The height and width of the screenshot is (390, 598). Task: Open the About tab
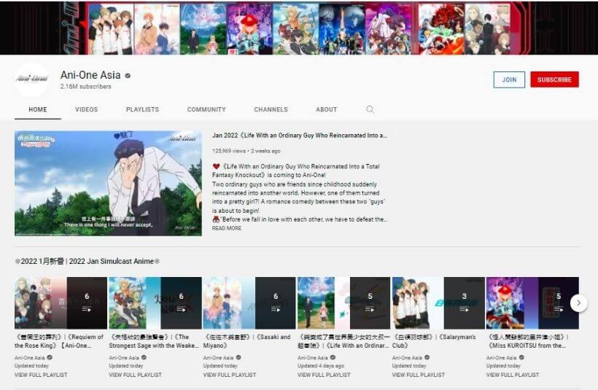coord(326,109)
